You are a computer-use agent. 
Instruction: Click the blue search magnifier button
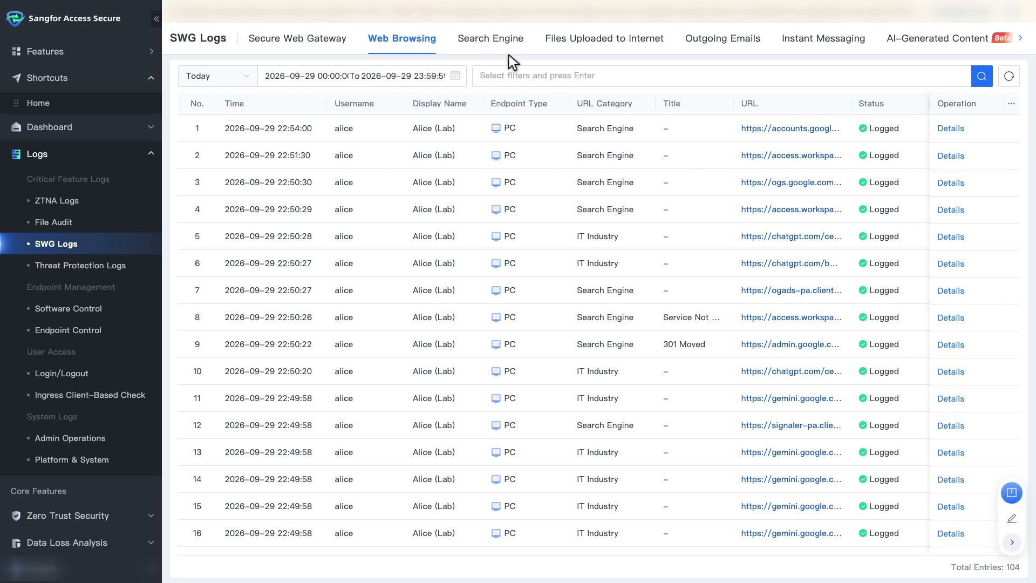pos(982,76)
